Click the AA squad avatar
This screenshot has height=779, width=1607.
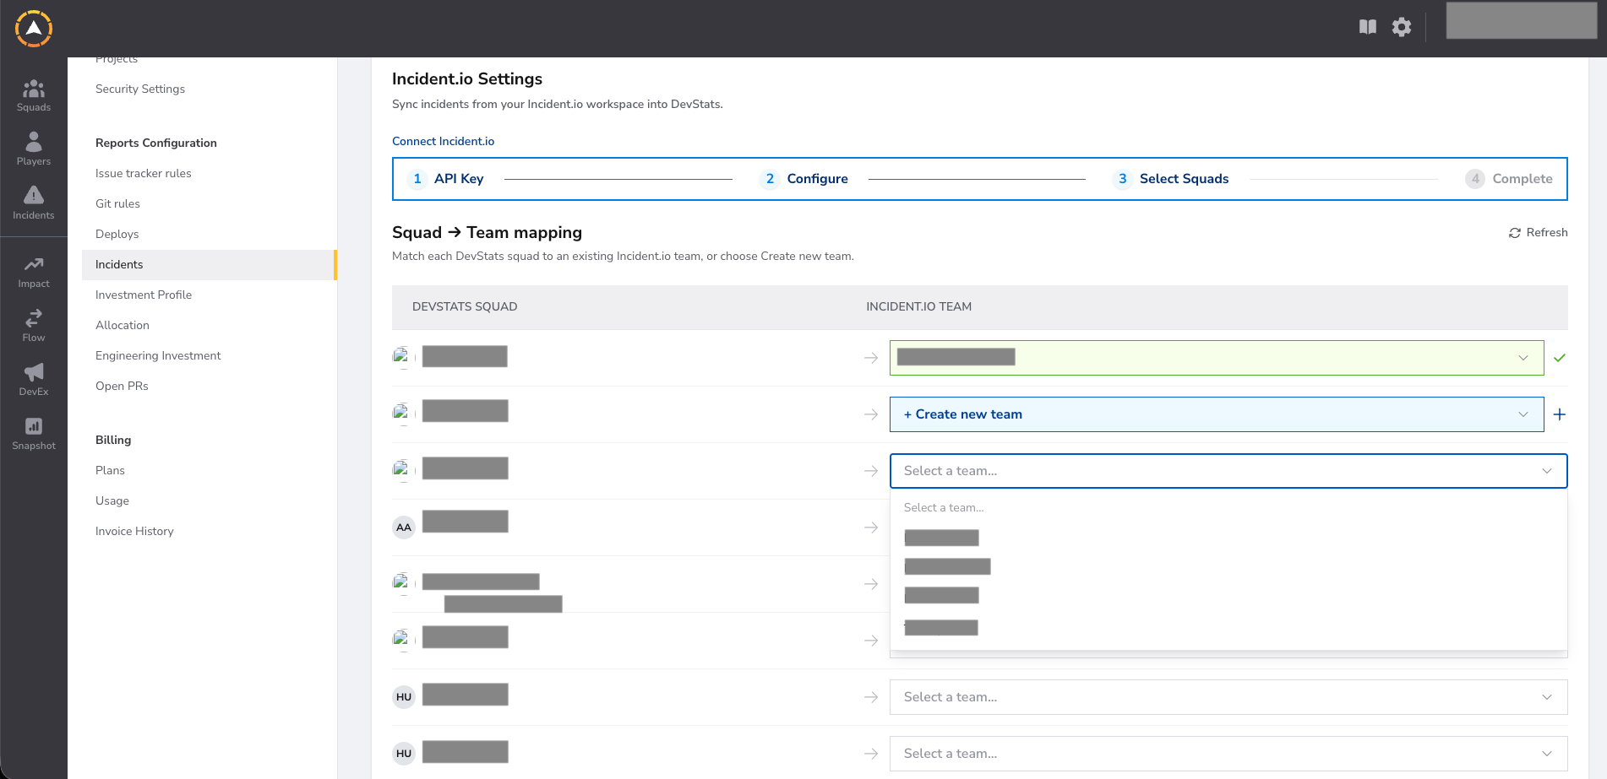click(x=404, y=527)
